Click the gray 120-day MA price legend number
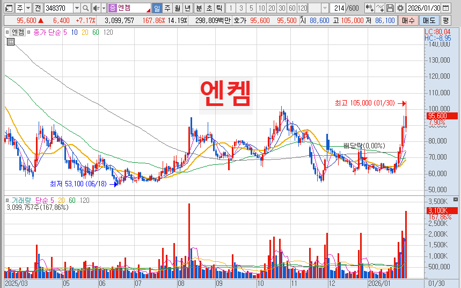Viewport: 461px width, 288px height. (108, 32)
